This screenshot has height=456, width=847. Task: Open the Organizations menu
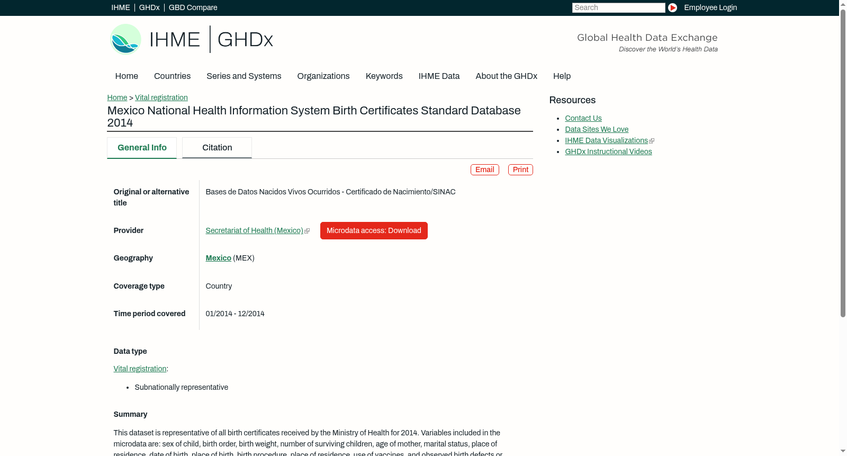323,76
